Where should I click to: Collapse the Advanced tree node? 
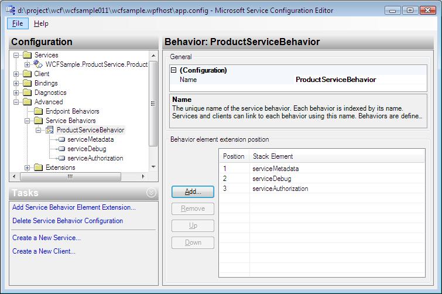point(16,102)
